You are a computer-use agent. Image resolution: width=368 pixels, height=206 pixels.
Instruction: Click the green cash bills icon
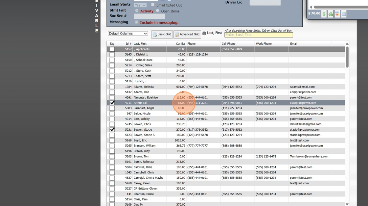click(331, 14)
